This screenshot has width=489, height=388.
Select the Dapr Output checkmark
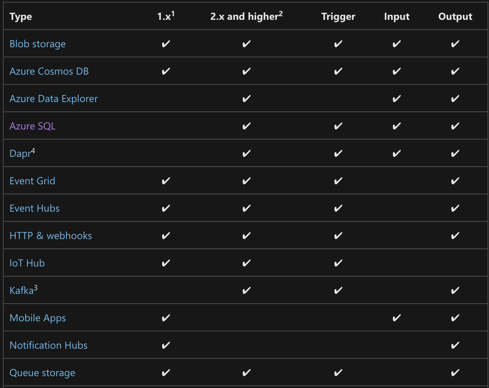[x=455, y=154]
